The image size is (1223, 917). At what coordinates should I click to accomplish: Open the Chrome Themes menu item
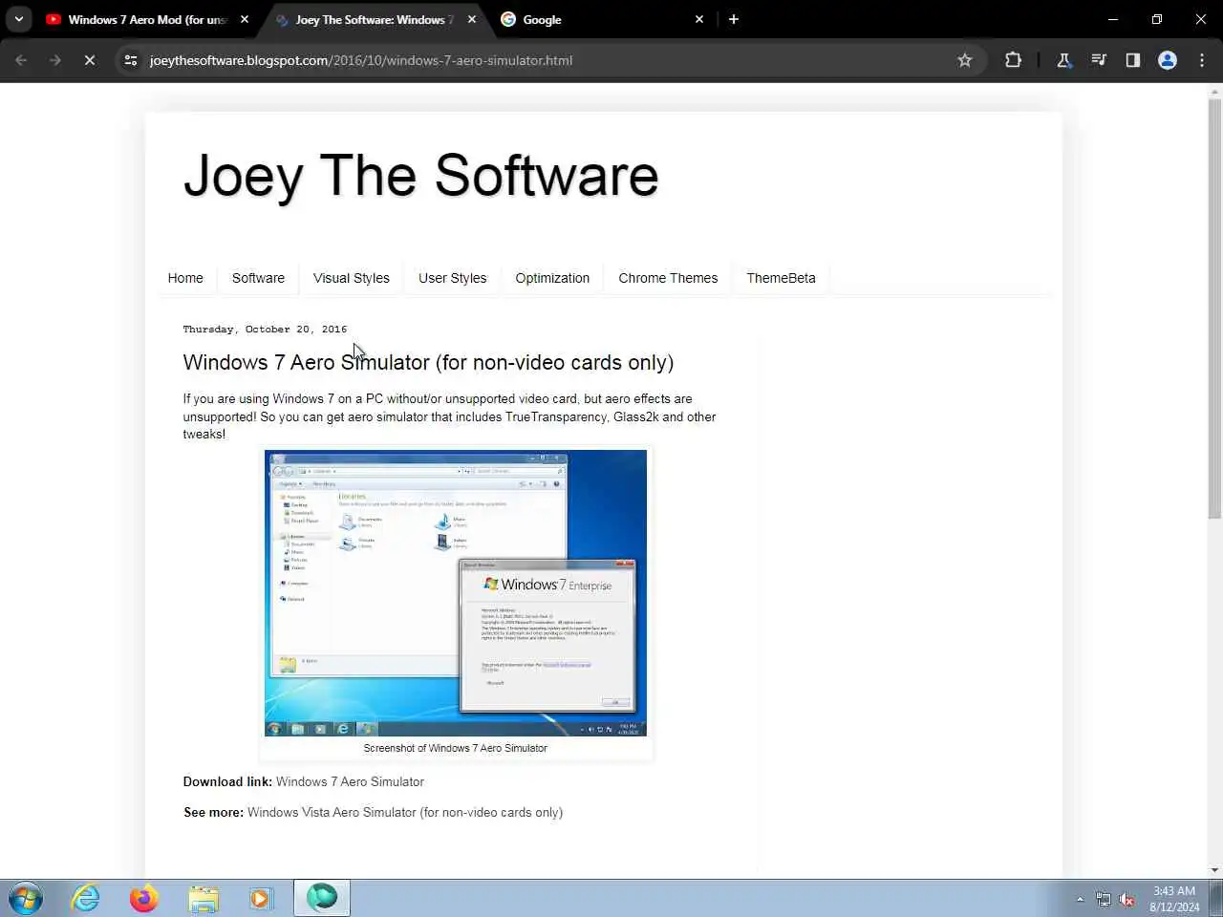point(668,278)
